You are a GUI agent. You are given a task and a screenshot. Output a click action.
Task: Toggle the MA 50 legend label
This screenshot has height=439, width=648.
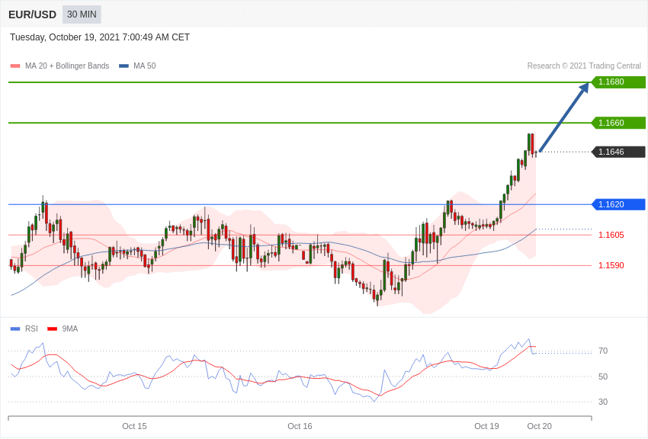tap(145, 66)
